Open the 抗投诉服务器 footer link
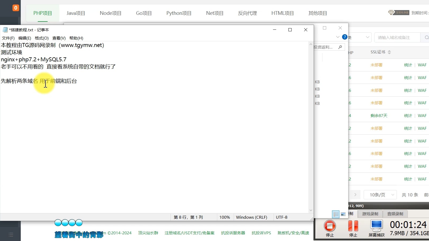Screen dimensions: 429x241 (233, 233)
